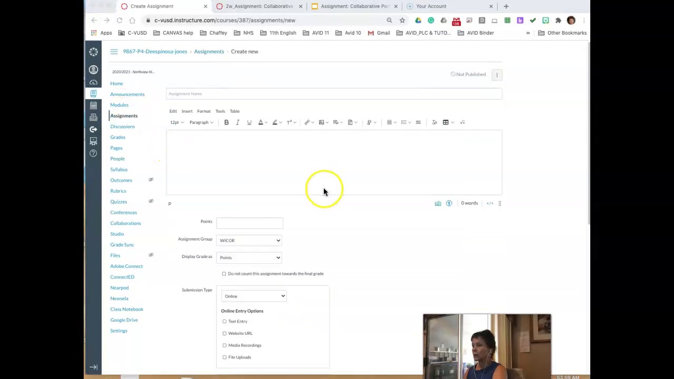The image size is (674, 379).
Task: Open the Assignments breadcrumb link
Action: (x=209, y=52)
